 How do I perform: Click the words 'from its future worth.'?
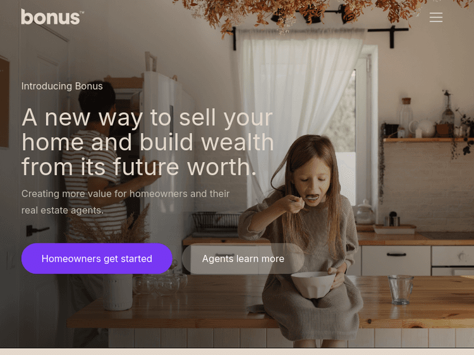pos(139,167)
